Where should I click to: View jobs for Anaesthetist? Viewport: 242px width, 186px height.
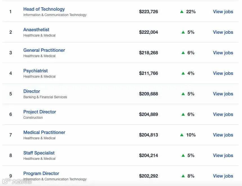pyautogui.click(x=223, y=32)
